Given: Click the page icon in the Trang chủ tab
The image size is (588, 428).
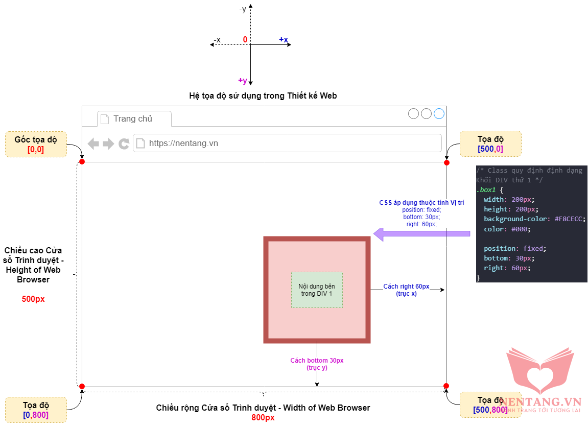Looking at the screenshot, I should coord(105,119).
